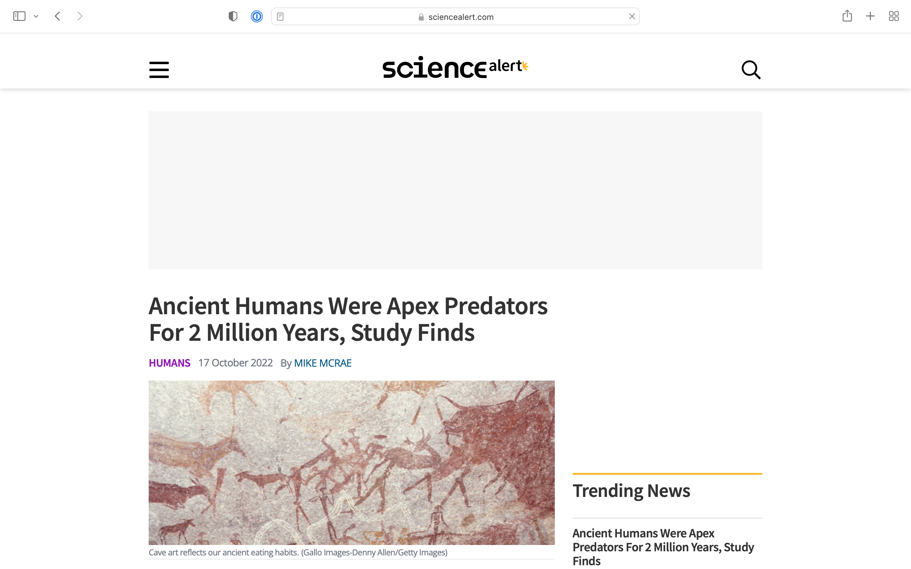Stop loading the page with X button
The height and width of the screenshot is (569, 911).
pos(632,16)
